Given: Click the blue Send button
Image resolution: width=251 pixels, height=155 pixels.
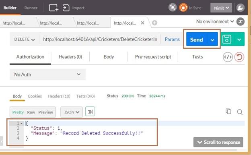Looking at the screenshot, I should (197, 39).
